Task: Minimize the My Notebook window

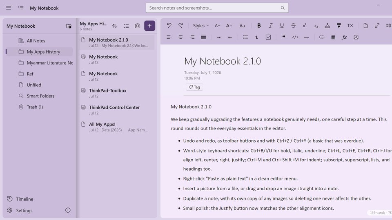Action: click(x=379, y=5)
